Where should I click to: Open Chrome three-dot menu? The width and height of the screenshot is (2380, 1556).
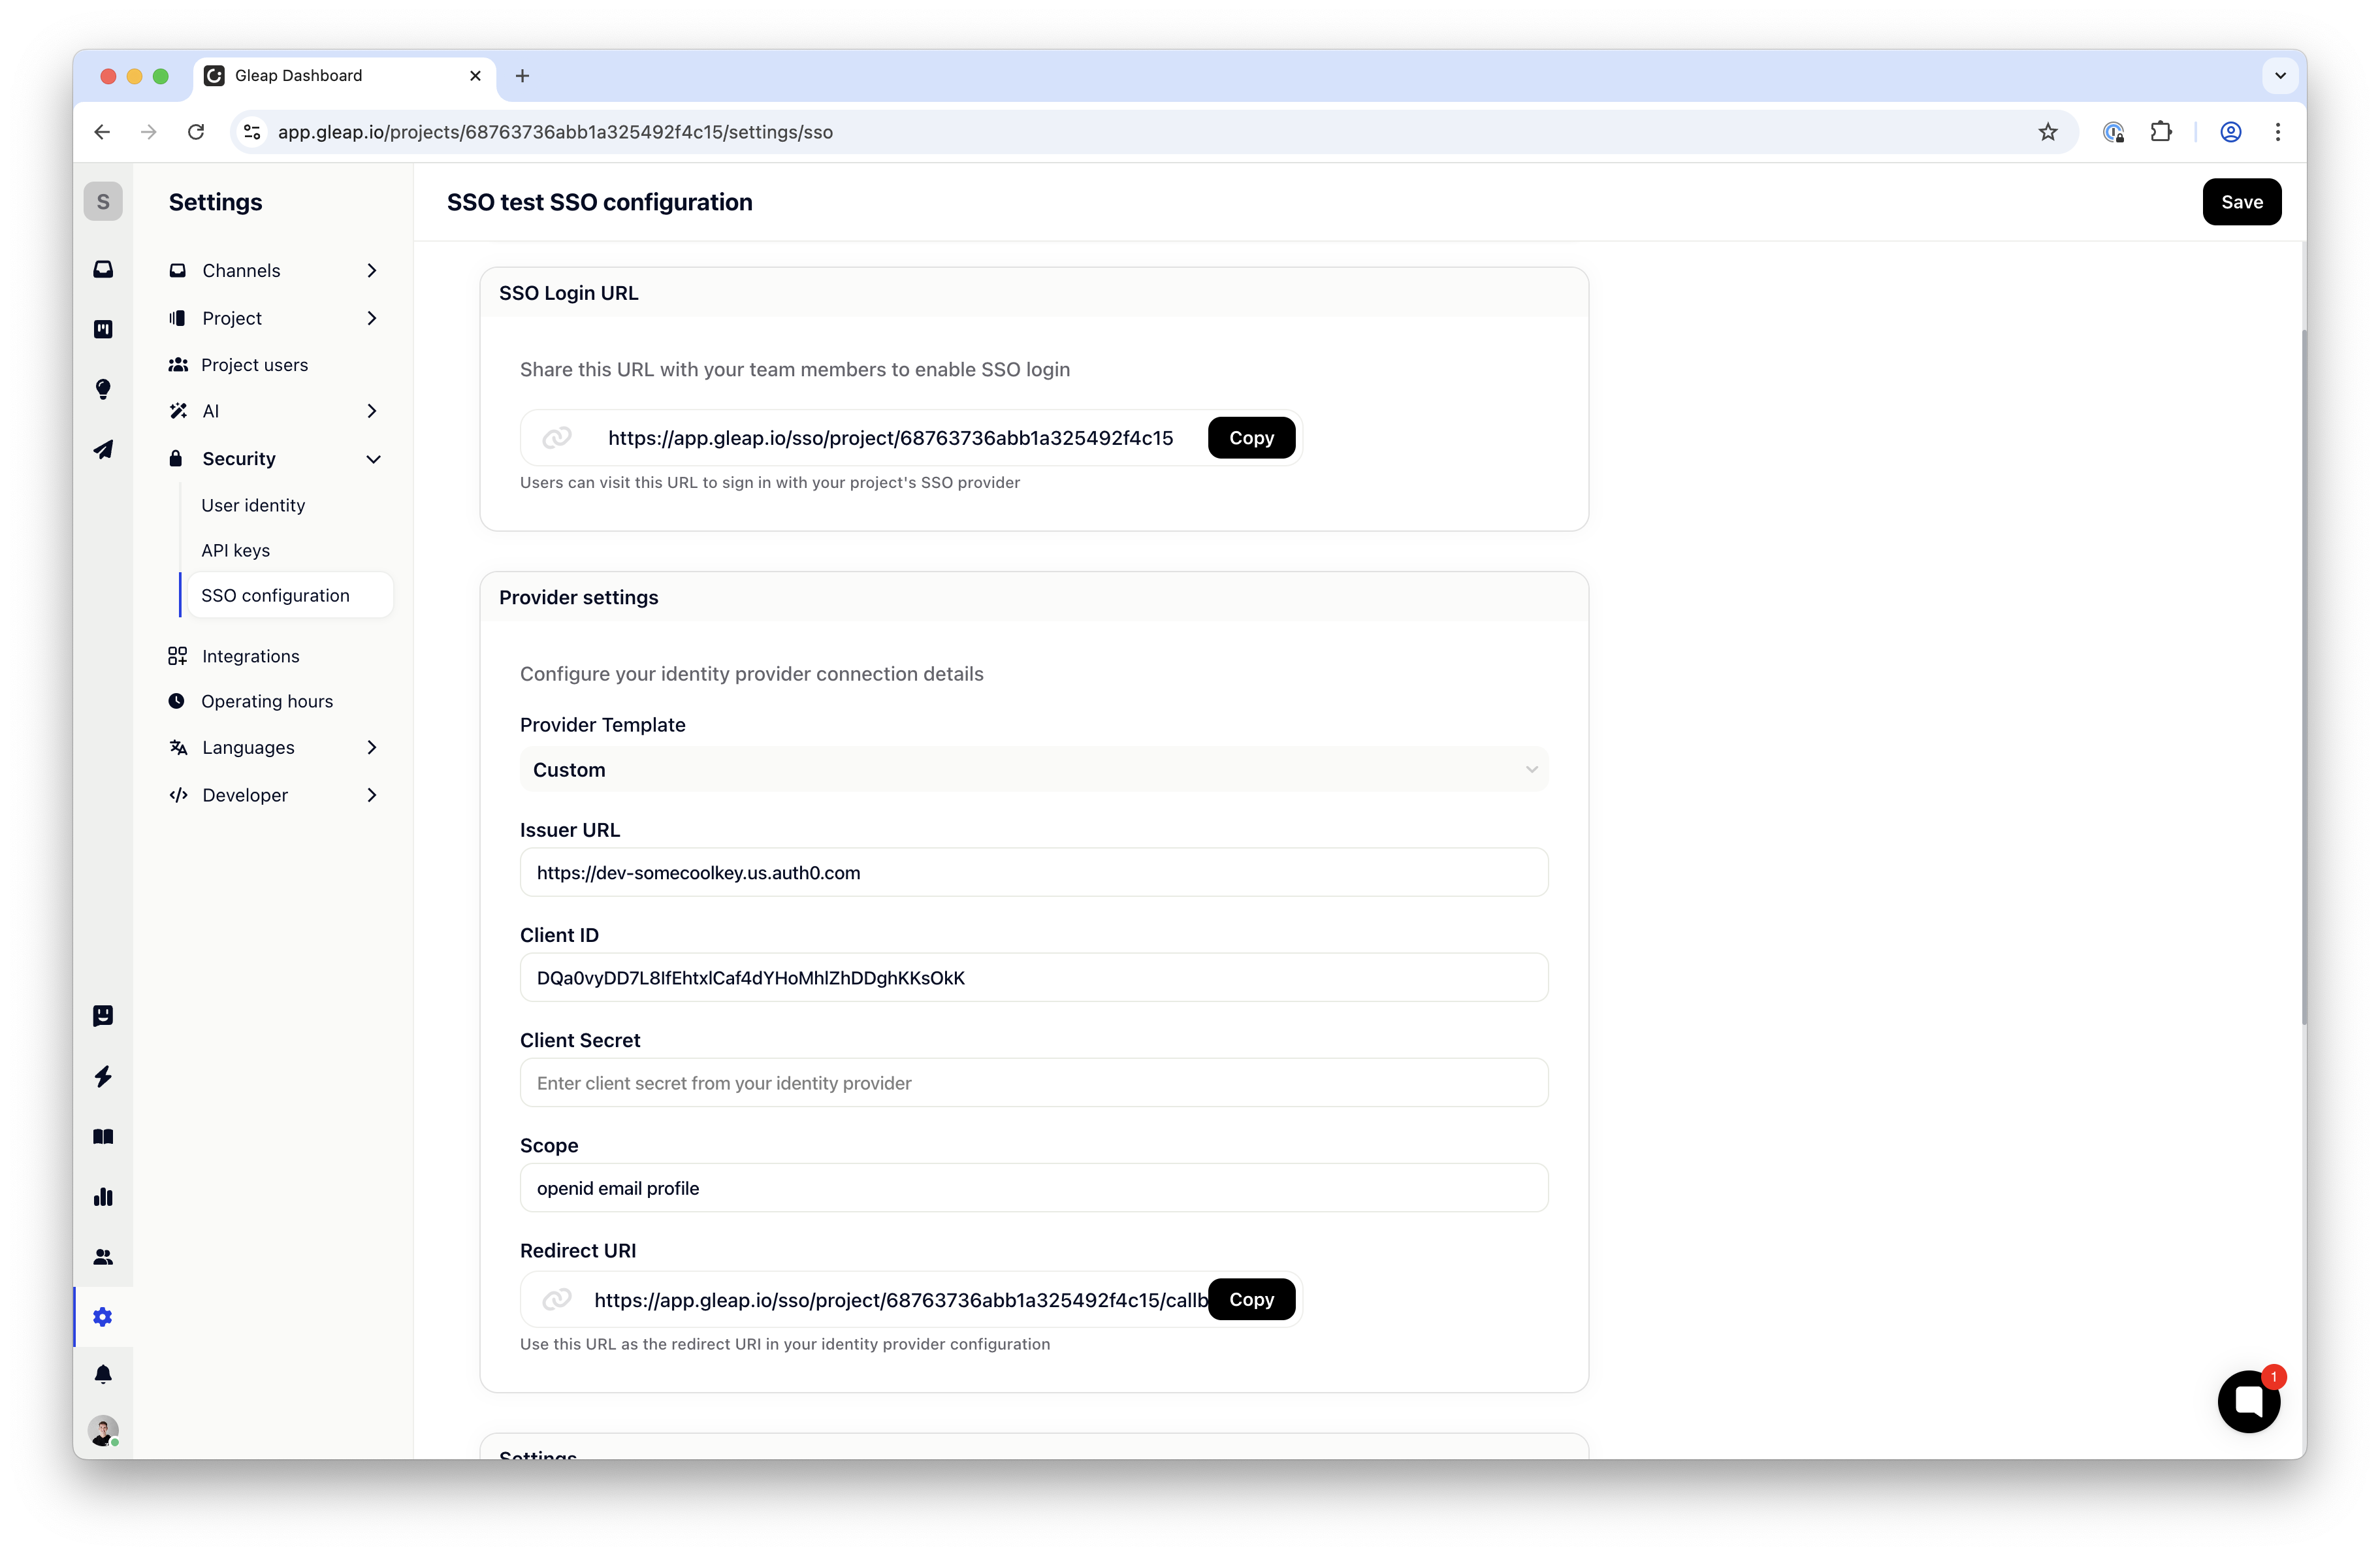point(2278,132)
